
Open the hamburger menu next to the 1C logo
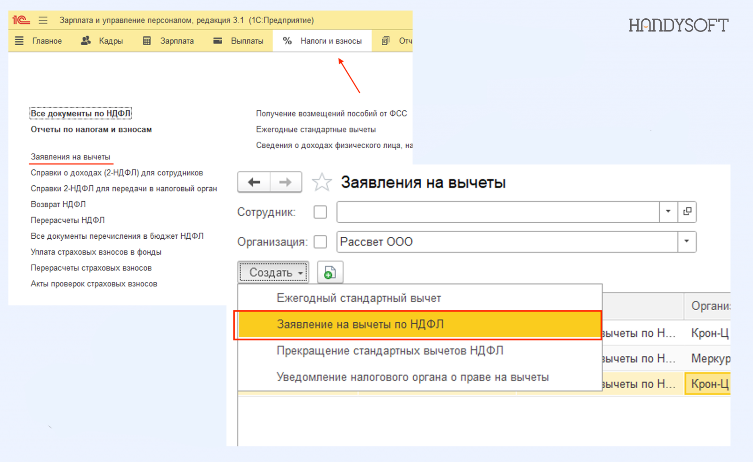pos(43,20)
